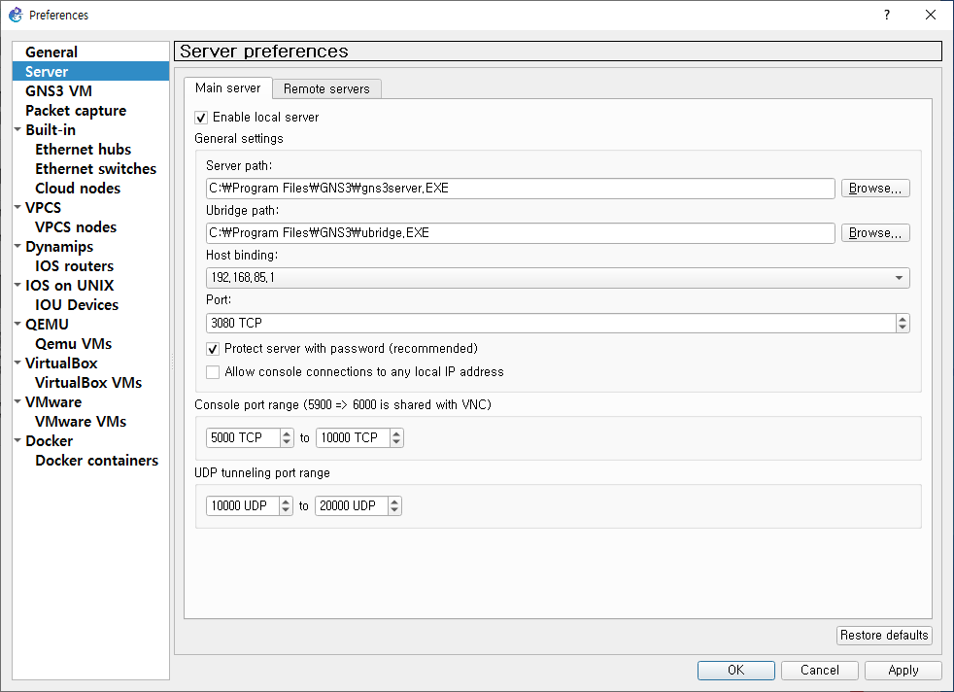Image resolution: width=954 pixels, height=692 pixels.
Task: Click the GNS3 app icon in title bar
Action: (16, 15)
